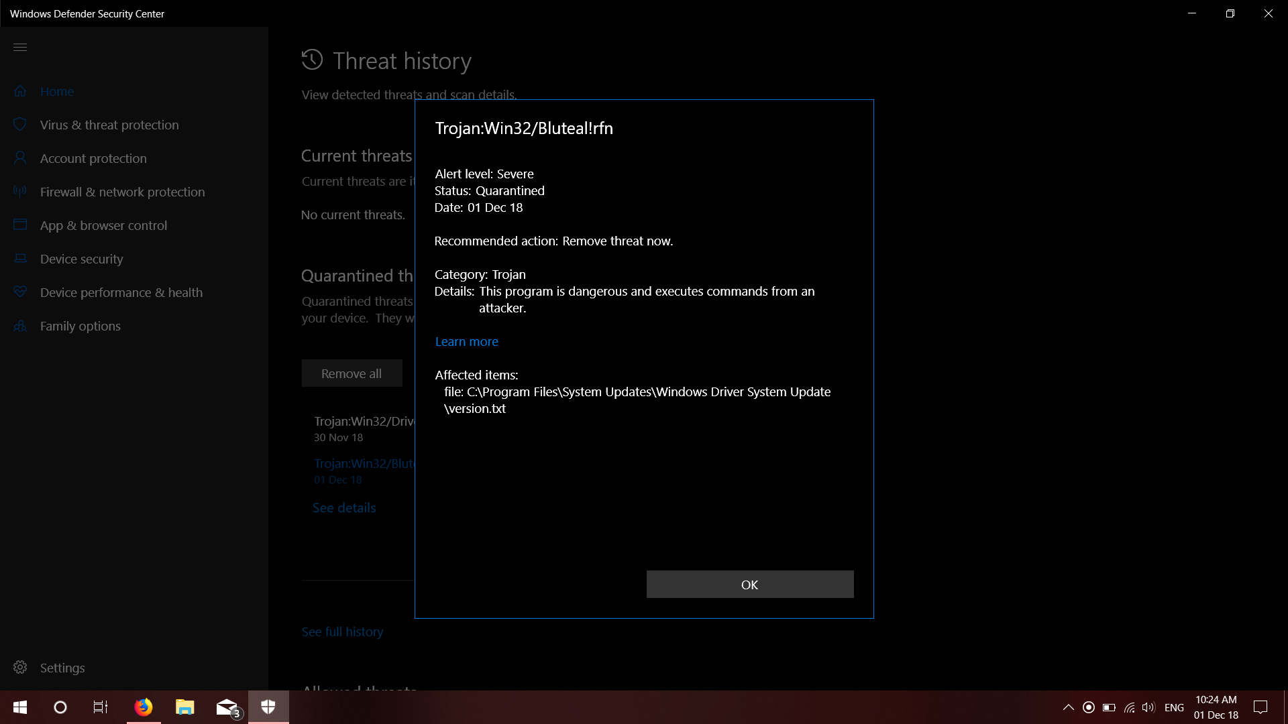Click the Device performance heart icon

click(20, 292)
